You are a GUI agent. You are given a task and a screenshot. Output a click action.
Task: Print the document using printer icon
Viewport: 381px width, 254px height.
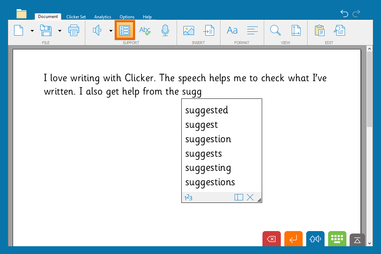tap(74, 30)
